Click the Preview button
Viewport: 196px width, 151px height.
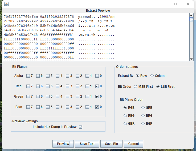pos(63,144)
